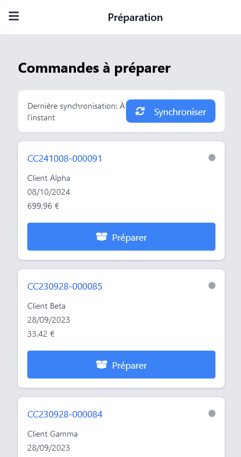Synchronize the orders list

[x=171, y=111]
